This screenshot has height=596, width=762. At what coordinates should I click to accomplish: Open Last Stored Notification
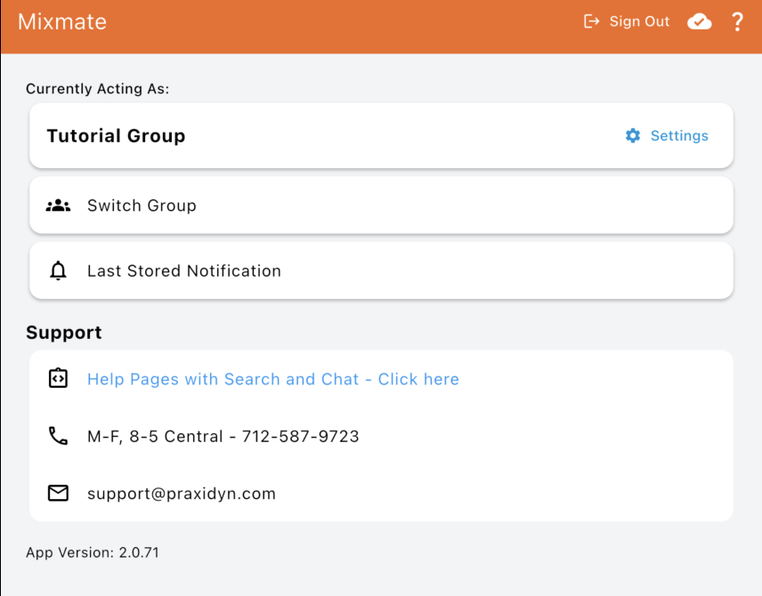[183, 271]
